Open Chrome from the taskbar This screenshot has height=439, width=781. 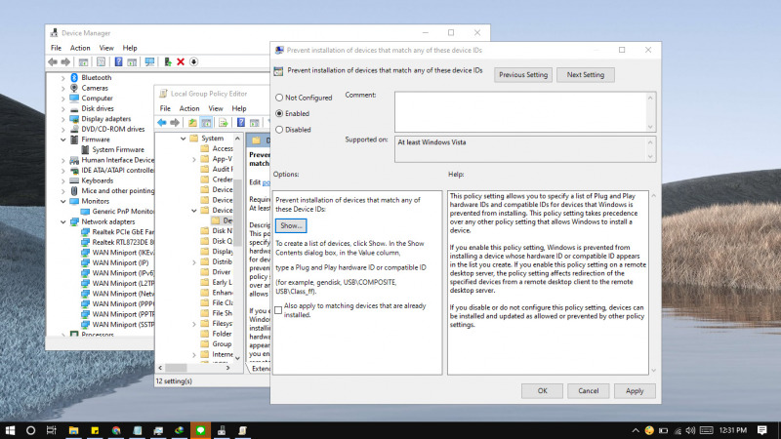[x=116, y=430]
